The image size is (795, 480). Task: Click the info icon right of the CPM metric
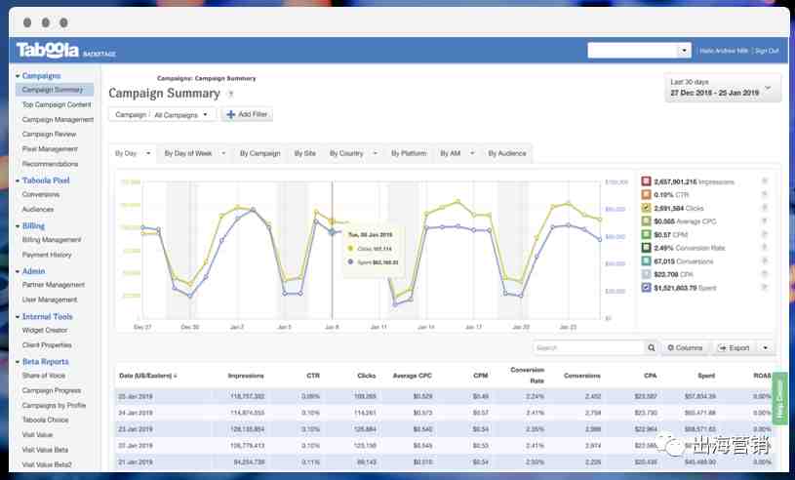(x=765, y=234)
